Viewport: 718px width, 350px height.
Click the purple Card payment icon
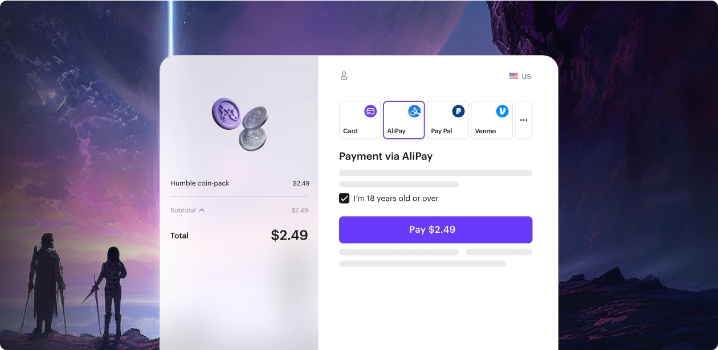[x=370, y=112]
